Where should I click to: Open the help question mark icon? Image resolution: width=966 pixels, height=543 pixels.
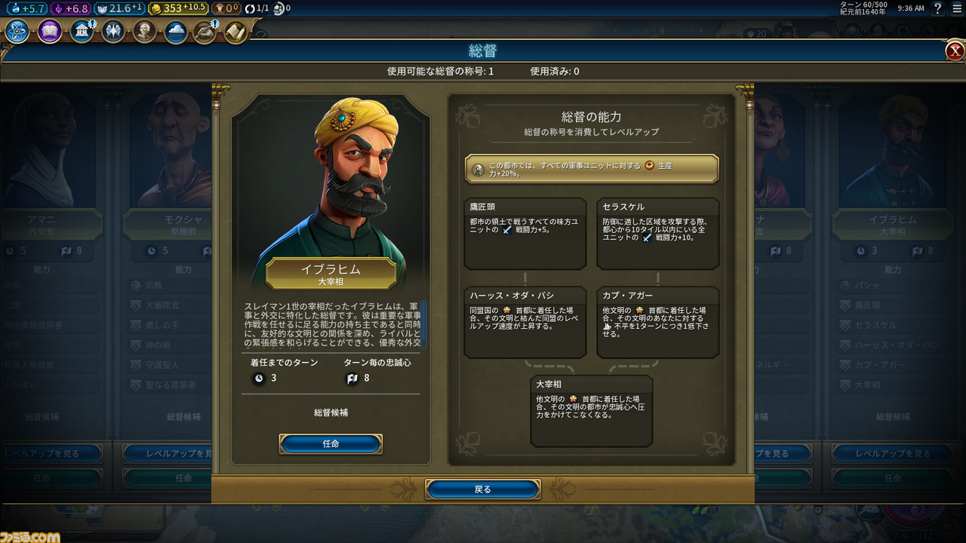[938, 8]
